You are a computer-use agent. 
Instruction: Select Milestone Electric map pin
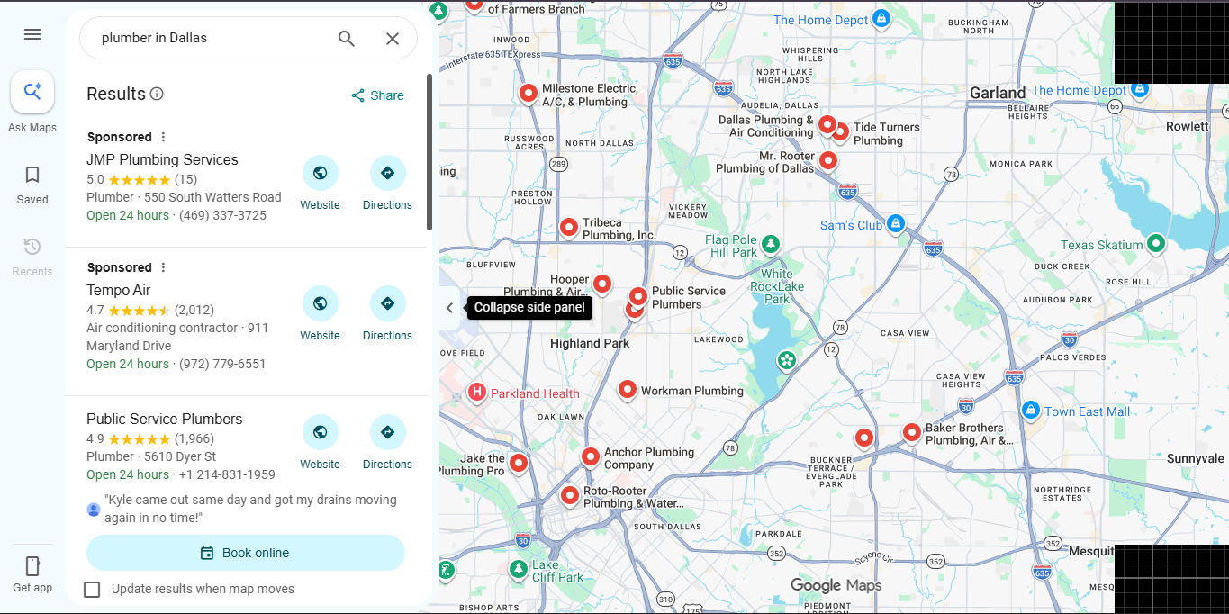click(529, 92)
